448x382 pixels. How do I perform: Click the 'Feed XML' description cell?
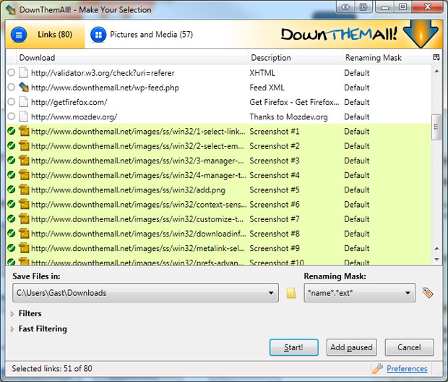267,88
